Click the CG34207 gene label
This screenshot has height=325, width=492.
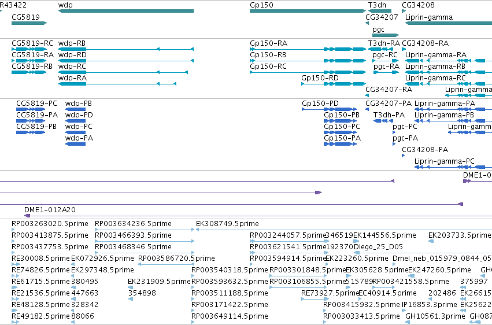pos(382,17)
